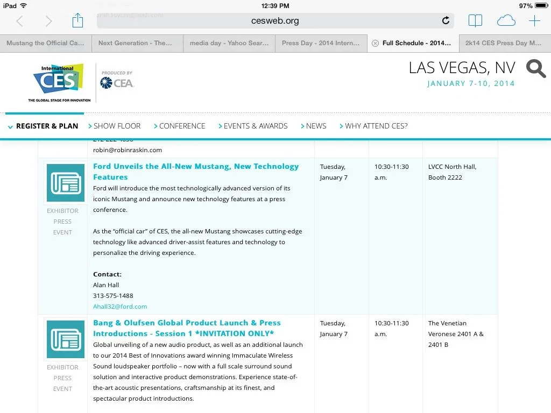The image size is (551, 413).
Task: Expand the Conference menu
Action: click(180, 126)
